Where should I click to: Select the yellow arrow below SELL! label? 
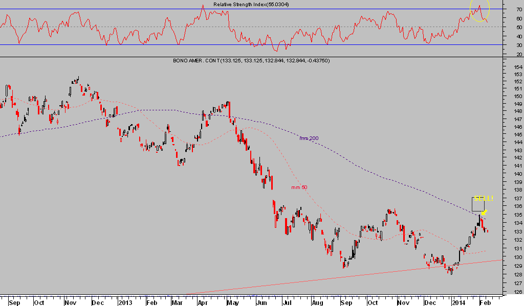484,213
